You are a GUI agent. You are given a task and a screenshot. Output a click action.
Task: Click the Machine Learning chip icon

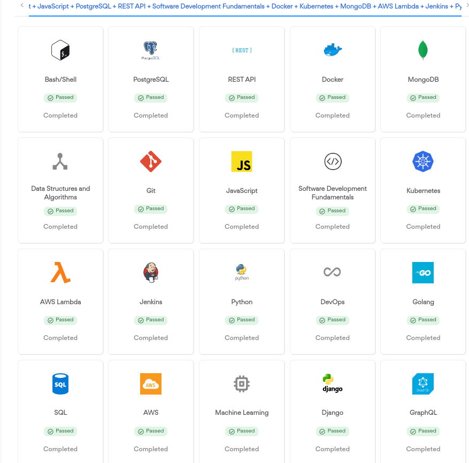[x=242, y=384]
